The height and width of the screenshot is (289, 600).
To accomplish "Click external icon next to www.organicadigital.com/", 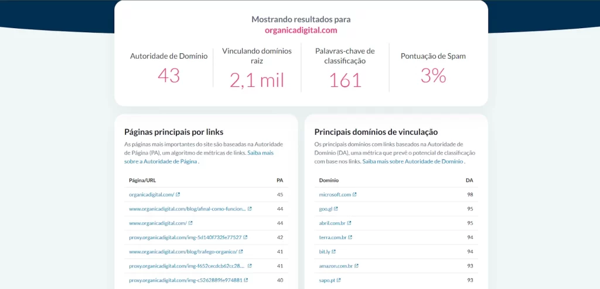I will (190, 223).
